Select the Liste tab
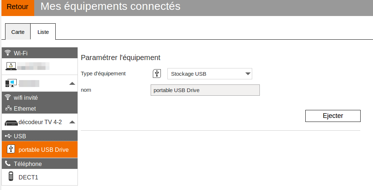373x190 pixels. point(43,32)
